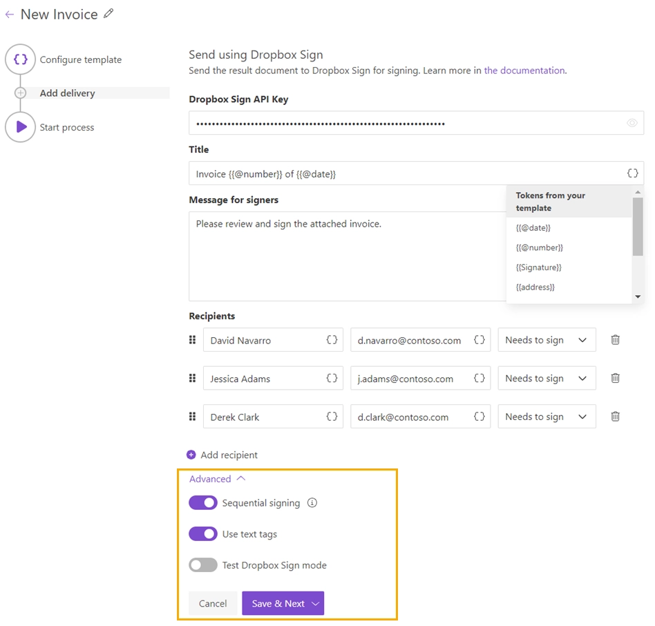The width and height of the screenshot is (655, 626).
Task: Insert a token into the David Navarro name field
Action: click(x=332, y=340)
